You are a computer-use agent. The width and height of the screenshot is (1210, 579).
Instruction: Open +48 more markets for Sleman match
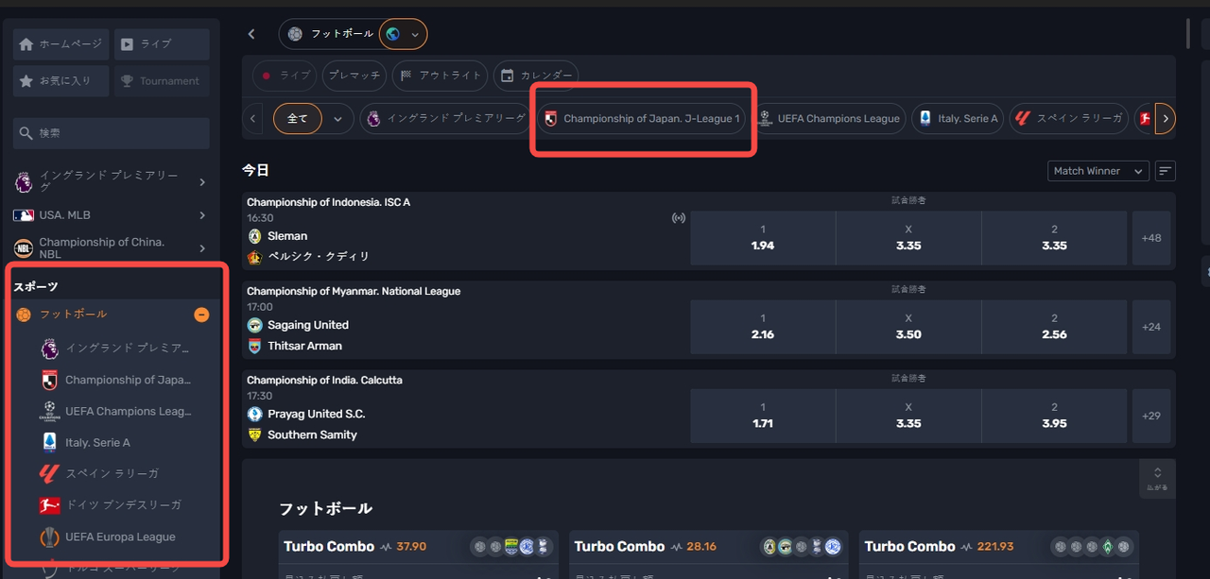click(1150, 238)
